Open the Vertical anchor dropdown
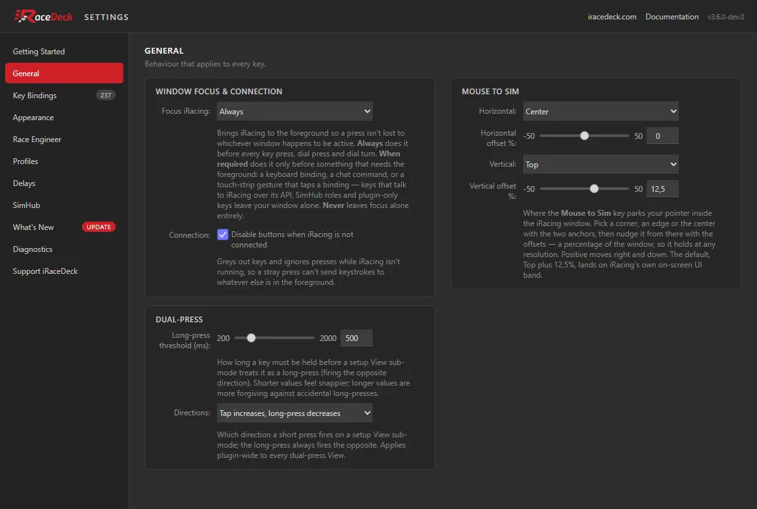The width and height of the screenshot is (757, 509). (x=601, y=164)
